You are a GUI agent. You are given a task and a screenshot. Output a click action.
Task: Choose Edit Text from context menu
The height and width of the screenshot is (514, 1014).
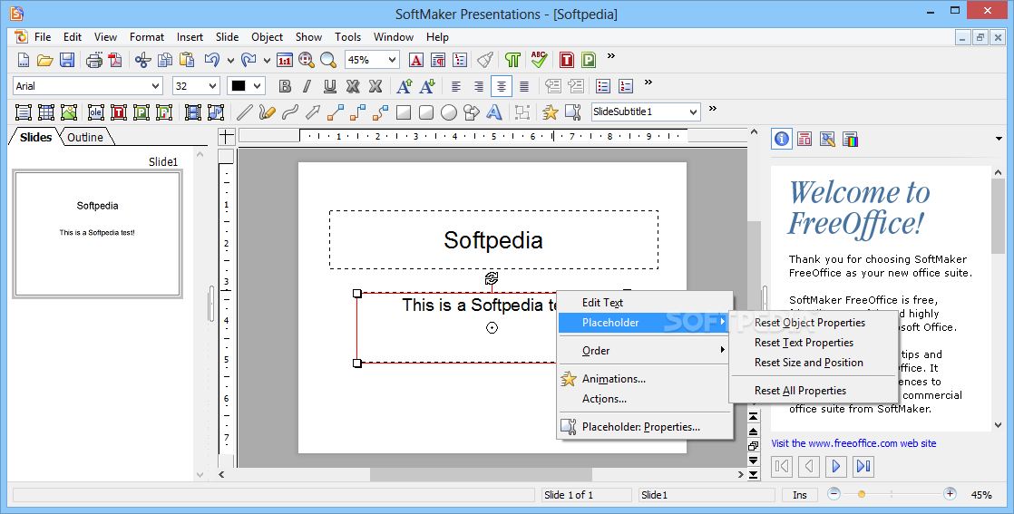pyautogui.click(x=645, y=303)
